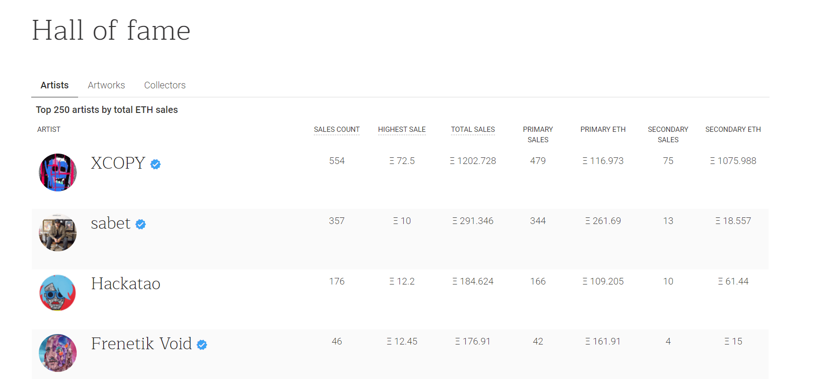The height and width of the screenshot is (379, 832).
Task: Click Frenetik Void's verified badge
Action: (202, 345)
